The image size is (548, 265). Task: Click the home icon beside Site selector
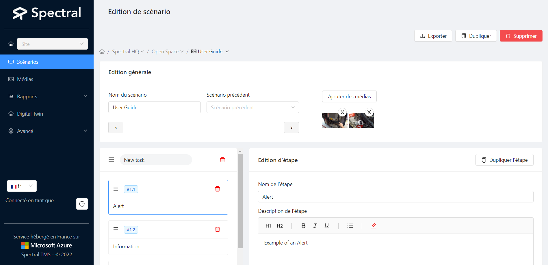[11, 44]
